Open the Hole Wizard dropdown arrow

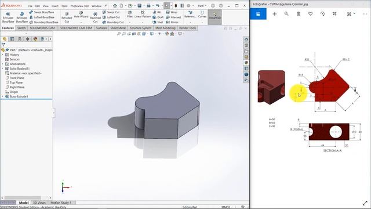click(x=81, y=23)
